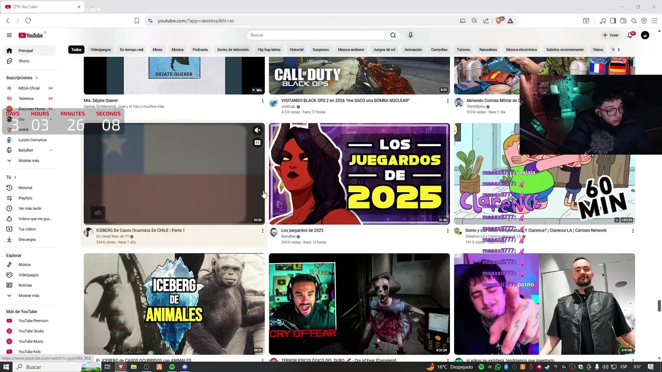The image size is (662, 372).
Task: Open Los juegardos de 2025 thumbnail
Action: [359, 174]
